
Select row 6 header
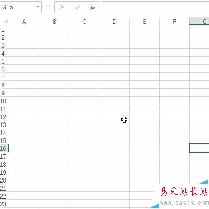[4, 69]
